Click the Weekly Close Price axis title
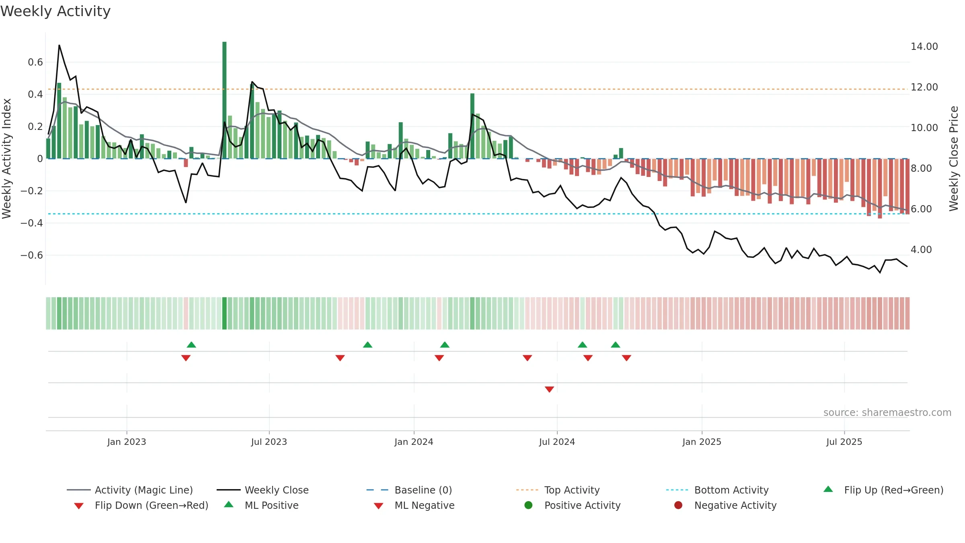This screenshot has width=965, height=543. click(954, 158)
